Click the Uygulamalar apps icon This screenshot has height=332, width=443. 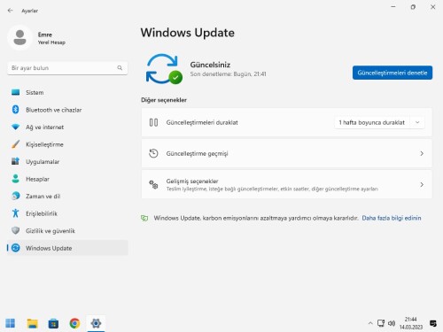(x=15, y=161)
